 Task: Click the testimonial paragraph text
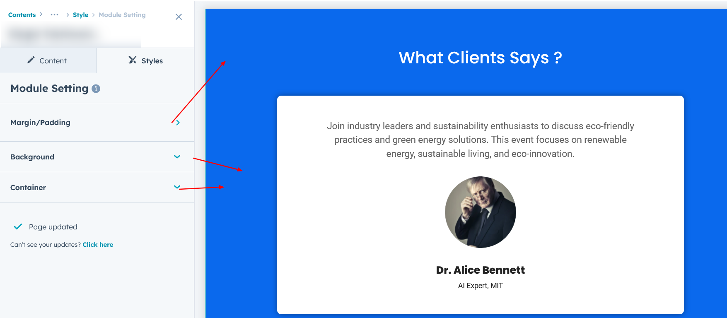(x=480, y=140)
